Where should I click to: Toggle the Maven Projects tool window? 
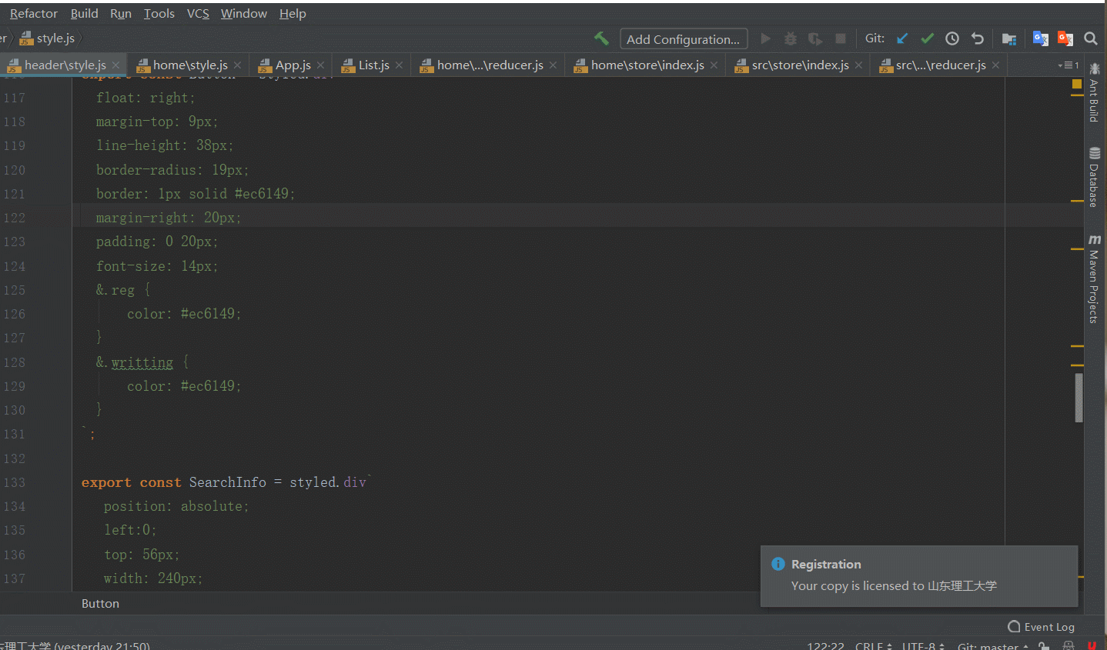click(1094, 279)
